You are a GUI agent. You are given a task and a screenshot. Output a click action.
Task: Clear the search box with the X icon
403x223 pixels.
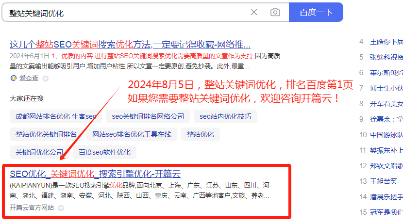pos(254,12)
